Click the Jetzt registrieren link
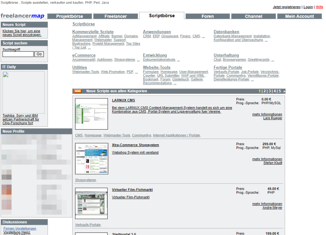Image resolution: width=326 pixels, height=235 pixels. 287,7
